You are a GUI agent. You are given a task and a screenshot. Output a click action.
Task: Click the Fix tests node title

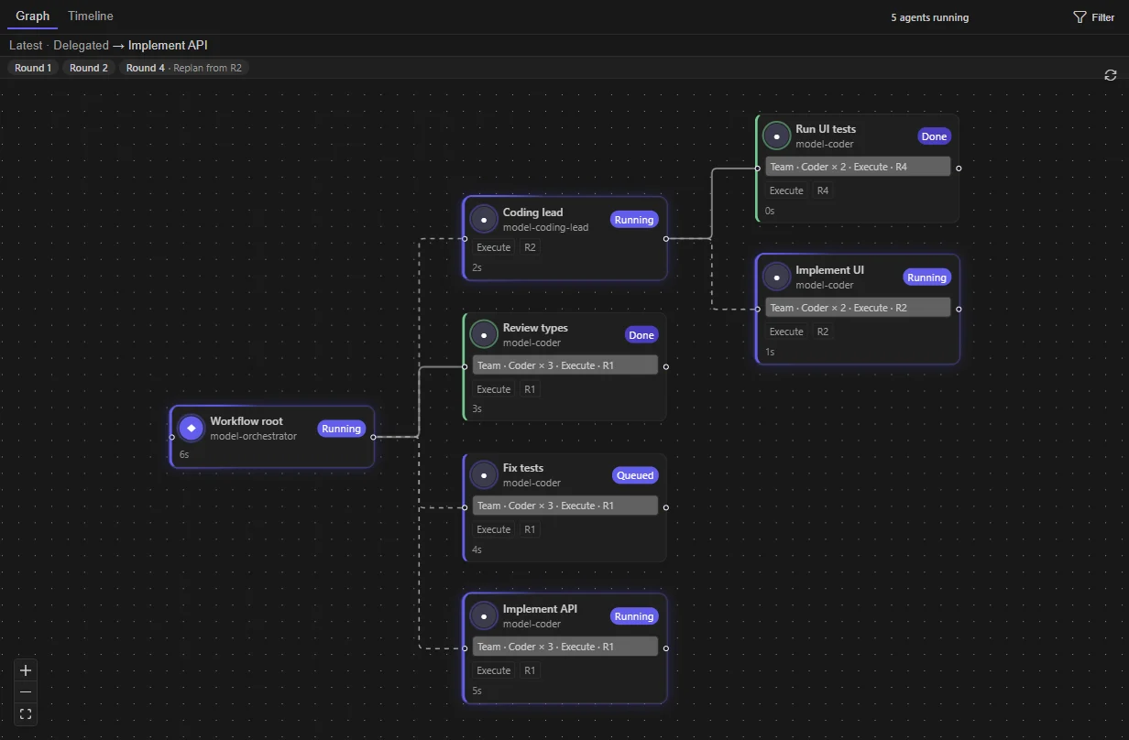click(x=523, y=468)
